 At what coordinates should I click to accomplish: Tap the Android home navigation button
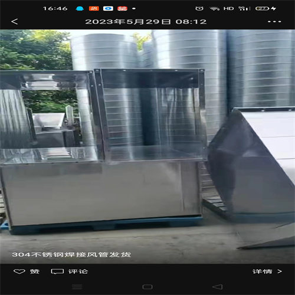147,287
